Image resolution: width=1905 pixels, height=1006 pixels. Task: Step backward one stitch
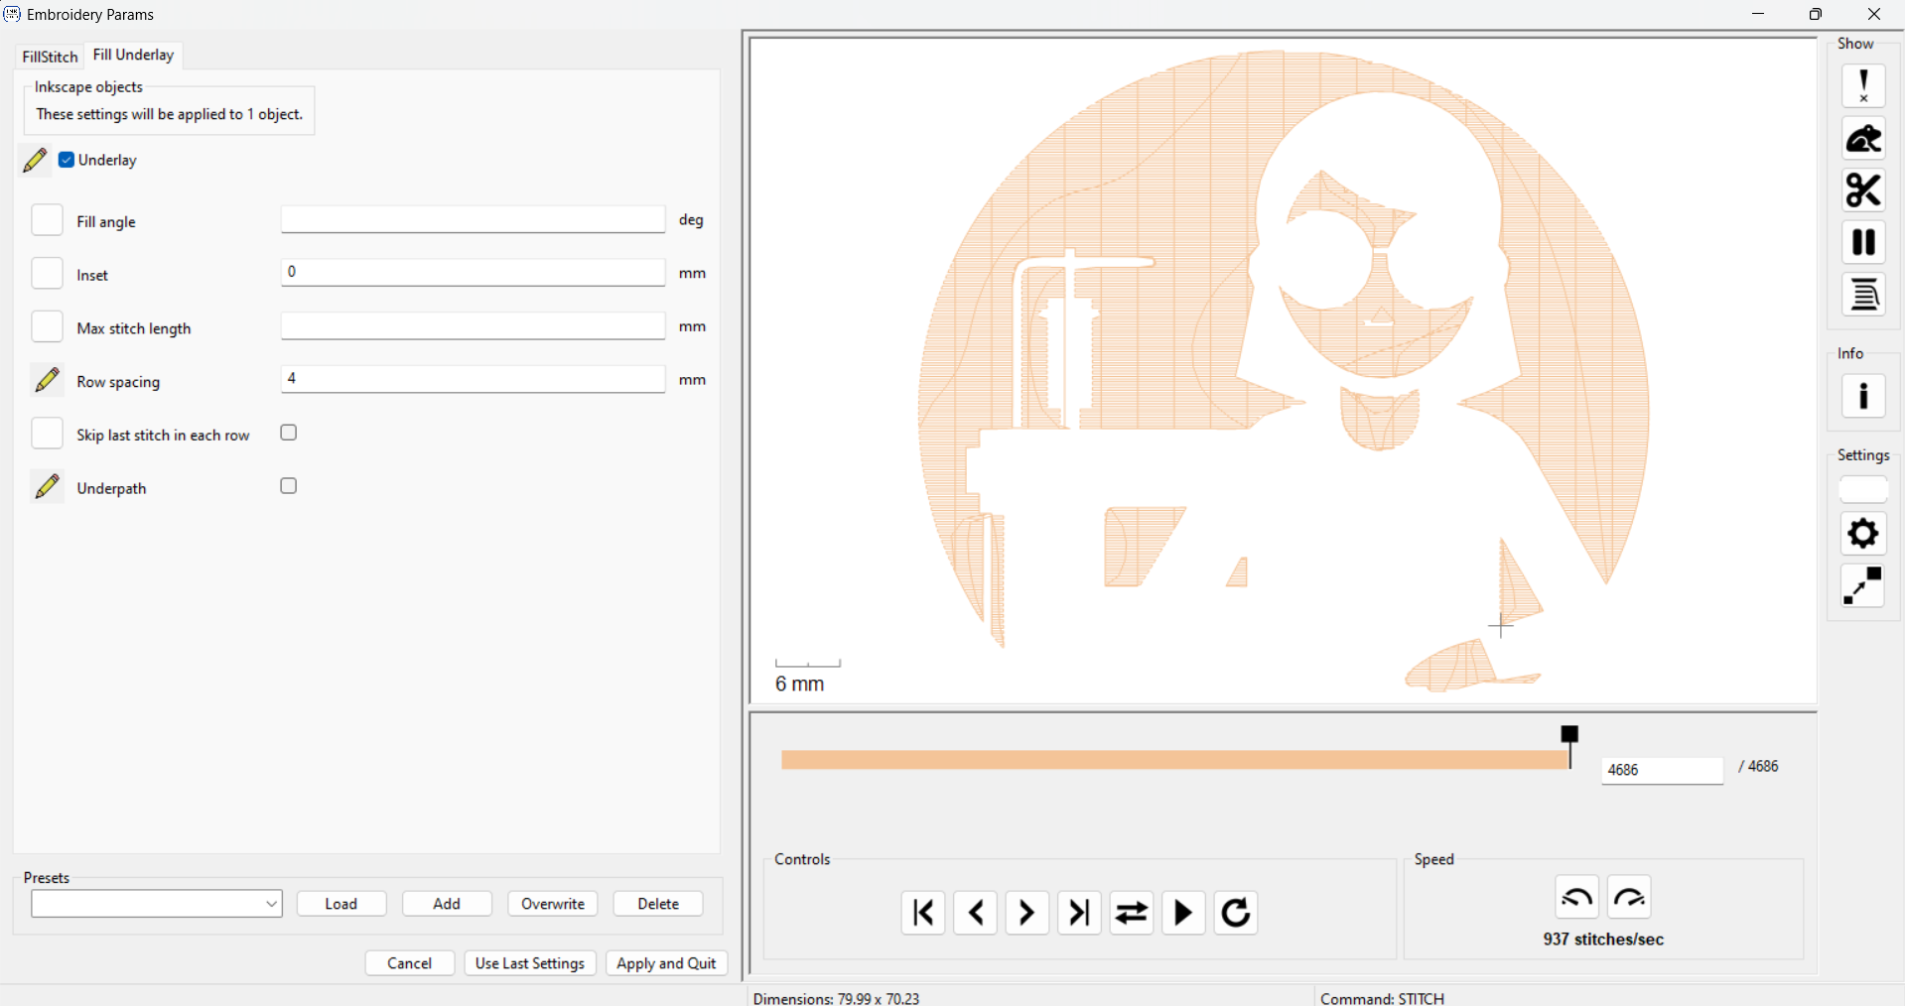(x=975, y=913)
